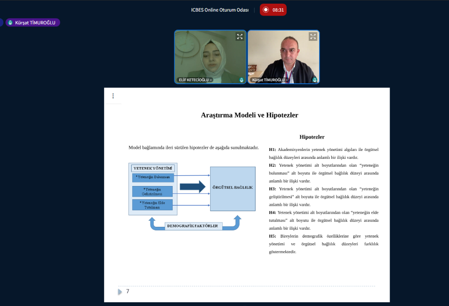449x306 pixels.
Task: Click the ÖRGÜTSEL BAĞLILIK box in the diagram
Action: pyautogui.click(x=233, y=188)
